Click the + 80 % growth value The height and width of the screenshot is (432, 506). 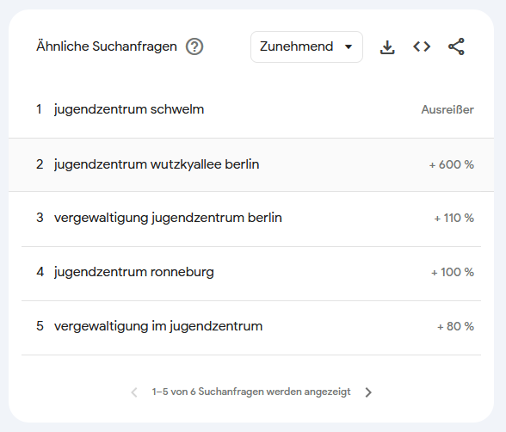(455, 326)
